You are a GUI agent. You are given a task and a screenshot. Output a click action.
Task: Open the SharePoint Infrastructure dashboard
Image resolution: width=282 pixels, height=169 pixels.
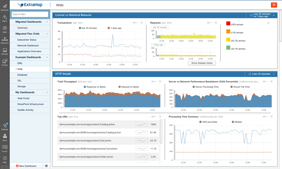(x=30, y=104)
